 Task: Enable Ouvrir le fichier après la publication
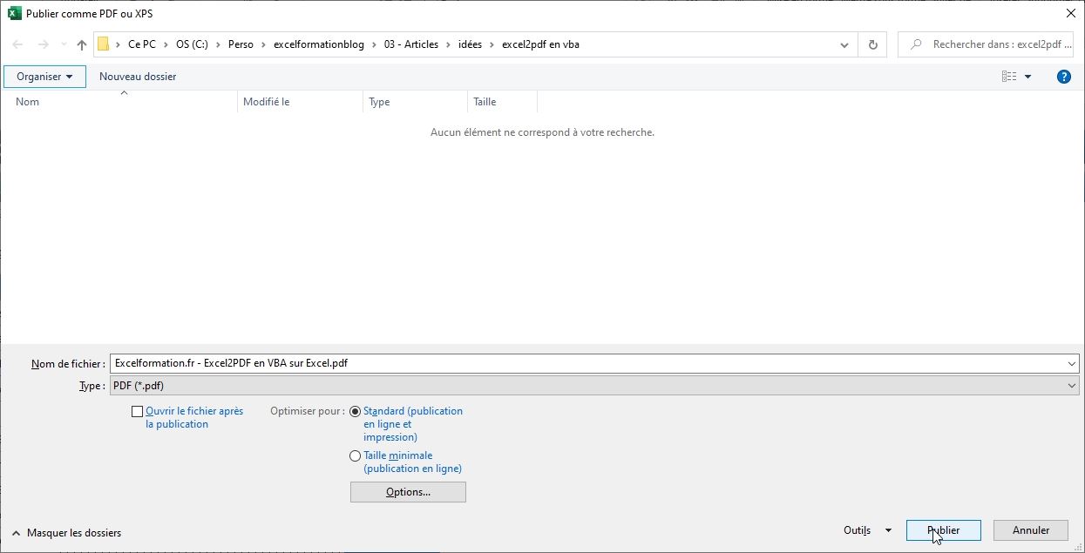click(137, 411)
